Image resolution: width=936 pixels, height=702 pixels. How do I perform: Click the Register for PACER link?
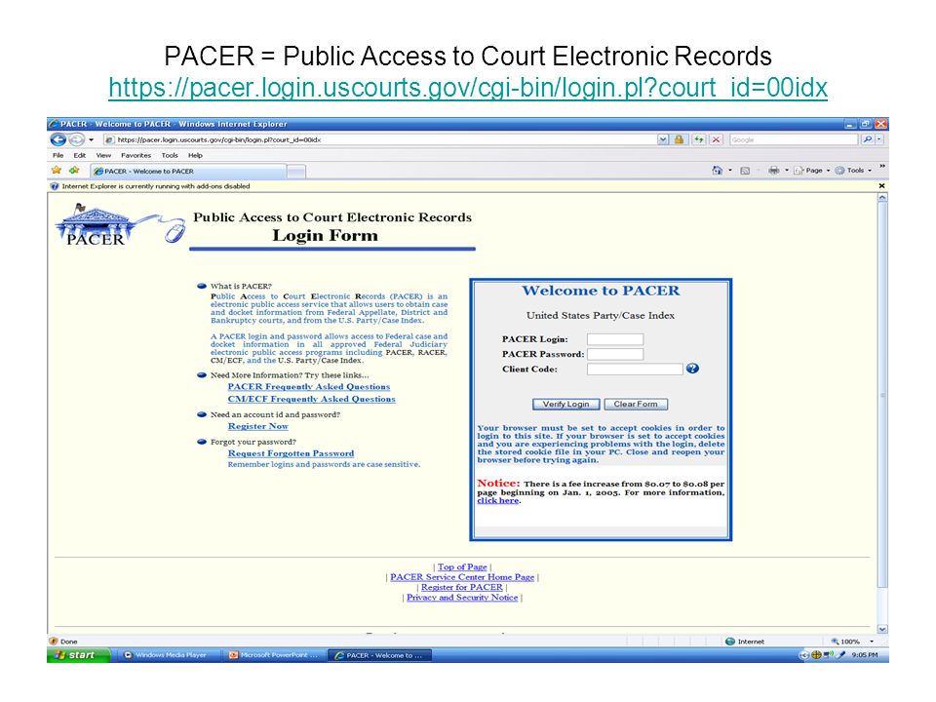click(462, 587)
